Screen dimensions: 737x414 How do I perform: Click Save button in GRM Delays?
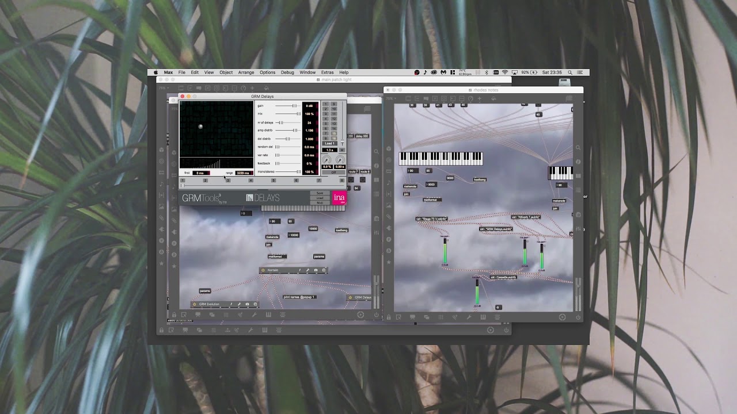click(x=320, y=193)
